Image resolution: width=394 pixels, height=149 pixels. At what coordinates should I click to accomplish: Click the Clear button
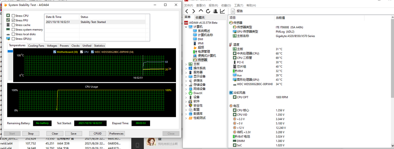[x=55, y=134]
